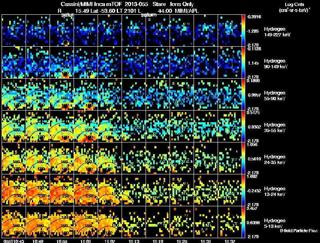Click the Log Cnts legend heading
The height and width of the screenshot is (243, 320).
point(294,4)
